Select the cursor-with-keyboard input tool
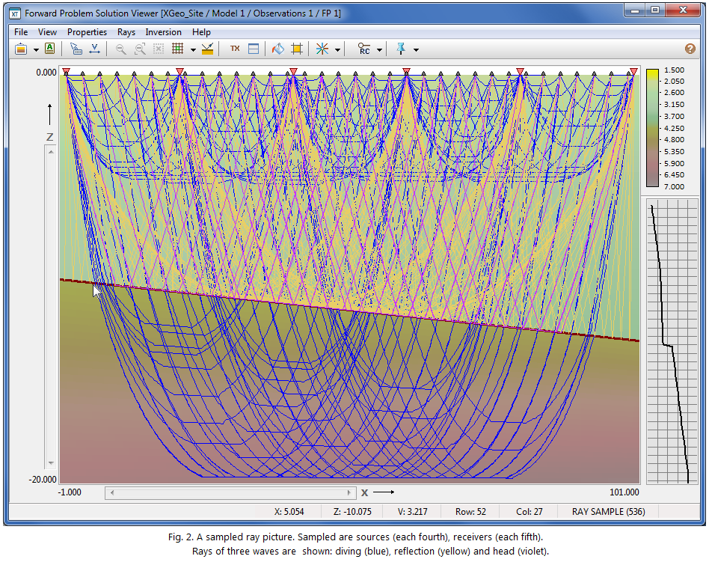Viewport: 709px width, 565px height. pos(76,49)
